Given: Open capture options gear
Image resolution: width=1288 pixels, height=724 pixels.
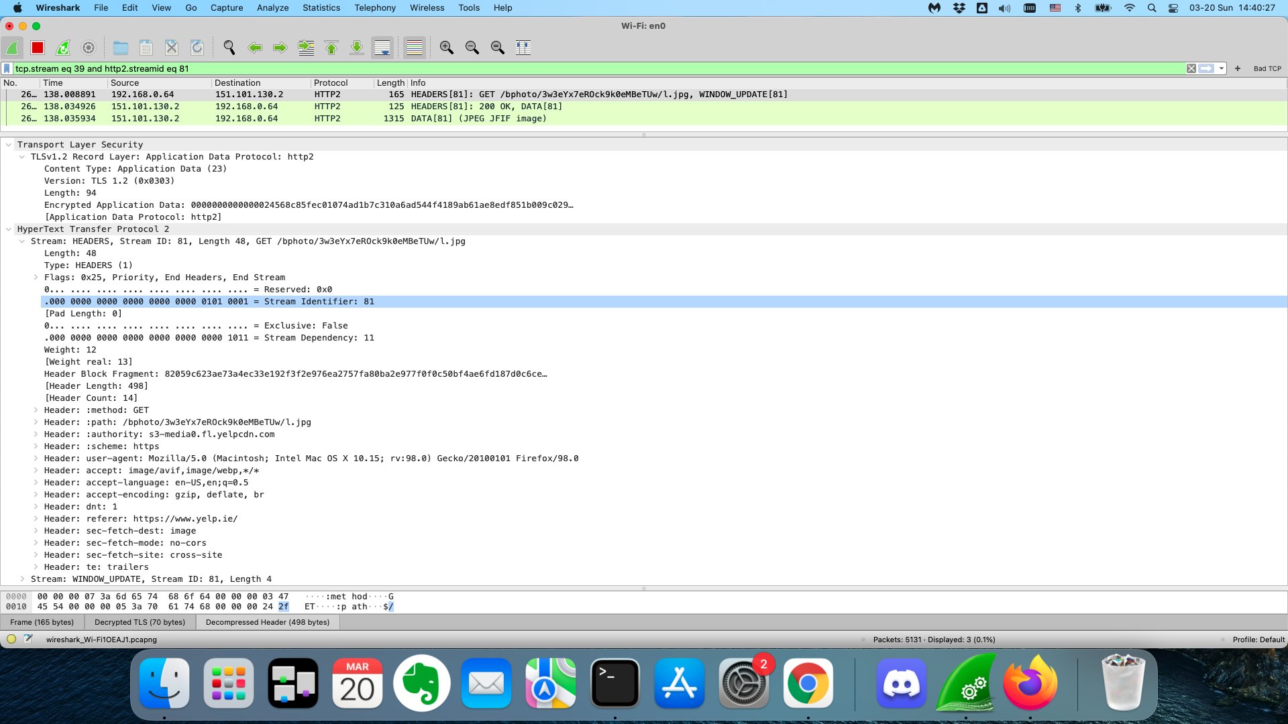Looking at the screenshot, I should 89,48.
